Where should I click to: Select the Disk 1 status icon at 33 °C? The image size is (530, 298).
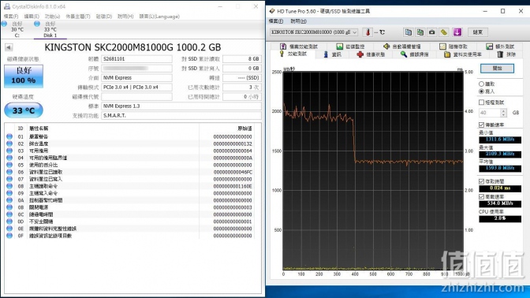click(37, 24)
